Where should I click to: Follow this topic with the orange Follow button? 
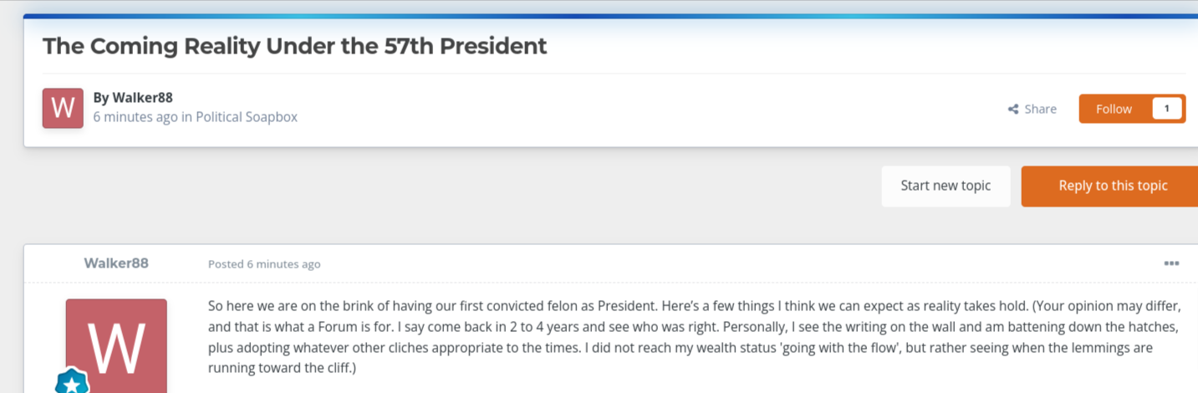pyautogui.click(x=1114, y=109)
